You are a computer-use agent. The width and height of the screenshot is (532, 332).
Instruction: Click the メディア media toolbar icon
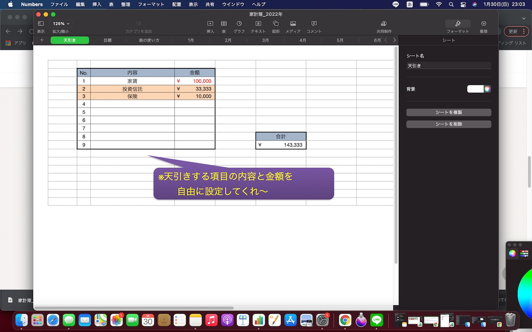[293, 23]
